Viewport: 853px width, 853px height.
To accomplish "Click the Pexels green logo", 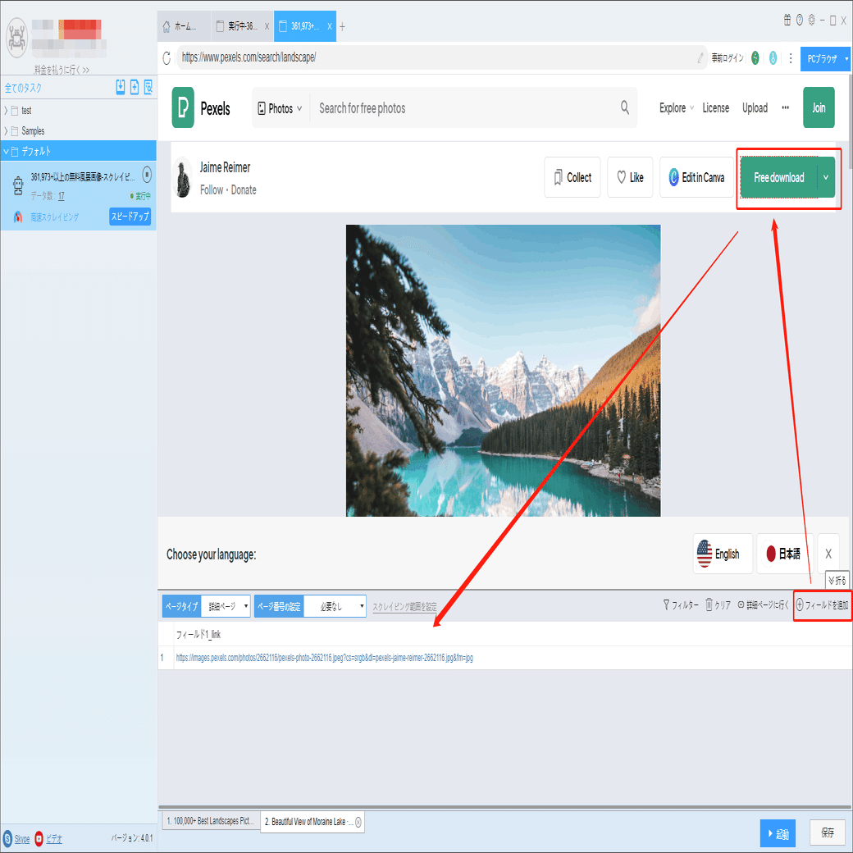I will click(x=183, y=107).
